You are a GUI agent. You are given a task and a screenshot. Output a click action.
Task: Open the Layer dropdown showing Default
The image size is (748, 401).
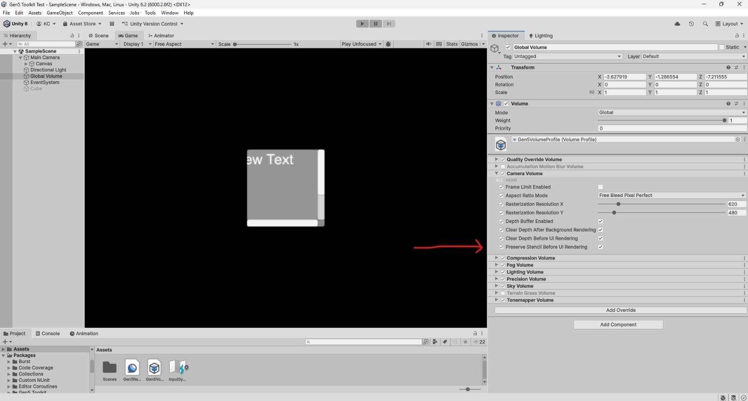tap(694, 56)
